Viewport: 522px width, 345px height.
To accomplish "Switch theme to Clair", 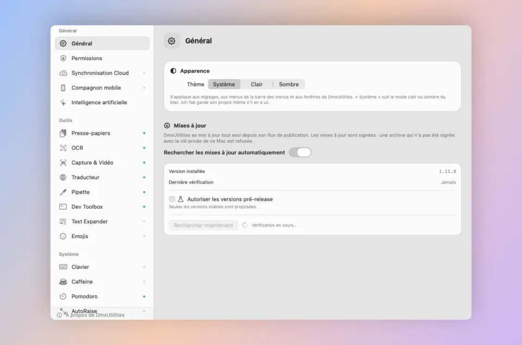I will click(x=256, y=85).
